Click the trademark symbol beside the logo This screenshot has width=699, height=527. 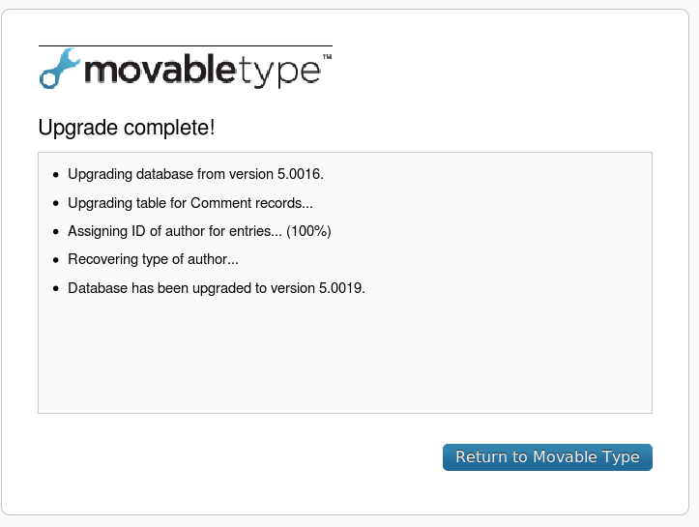(x=327, y=57)
